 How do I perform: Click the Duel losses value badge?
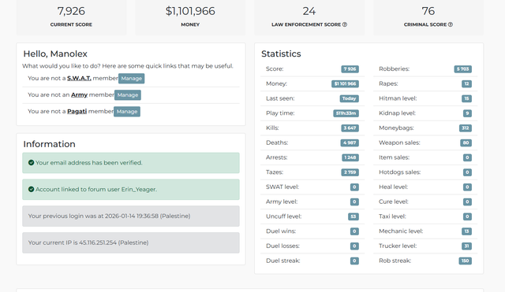tap(354, 246)
